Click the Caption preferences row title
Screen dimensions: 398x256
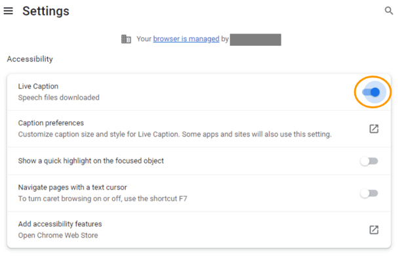[x=50, y=123]
